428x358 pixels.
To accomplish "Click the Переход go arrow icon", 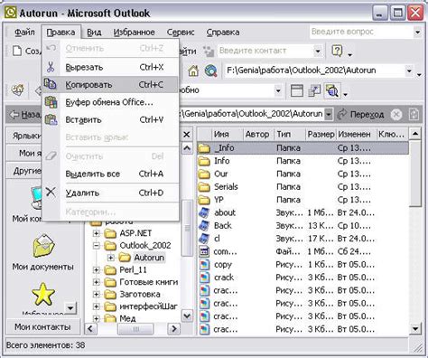I will pos(342,115).
